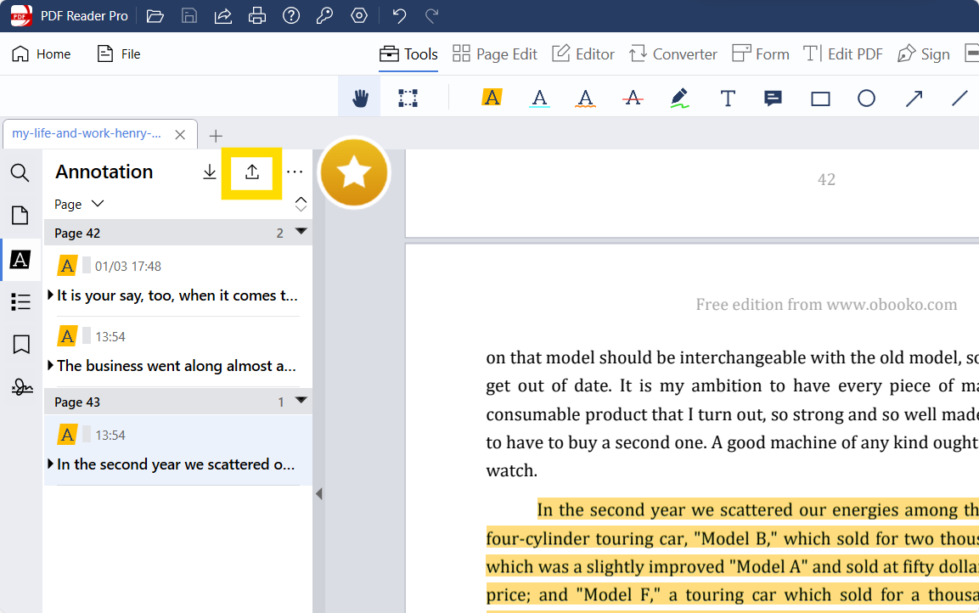
Task: Switch to the Form tab
Action: tap(761, 54)
